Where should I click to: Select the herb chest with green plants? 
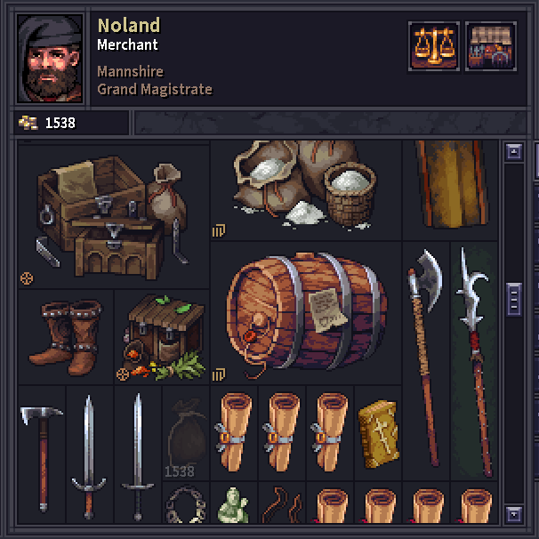tap(162, 337)
